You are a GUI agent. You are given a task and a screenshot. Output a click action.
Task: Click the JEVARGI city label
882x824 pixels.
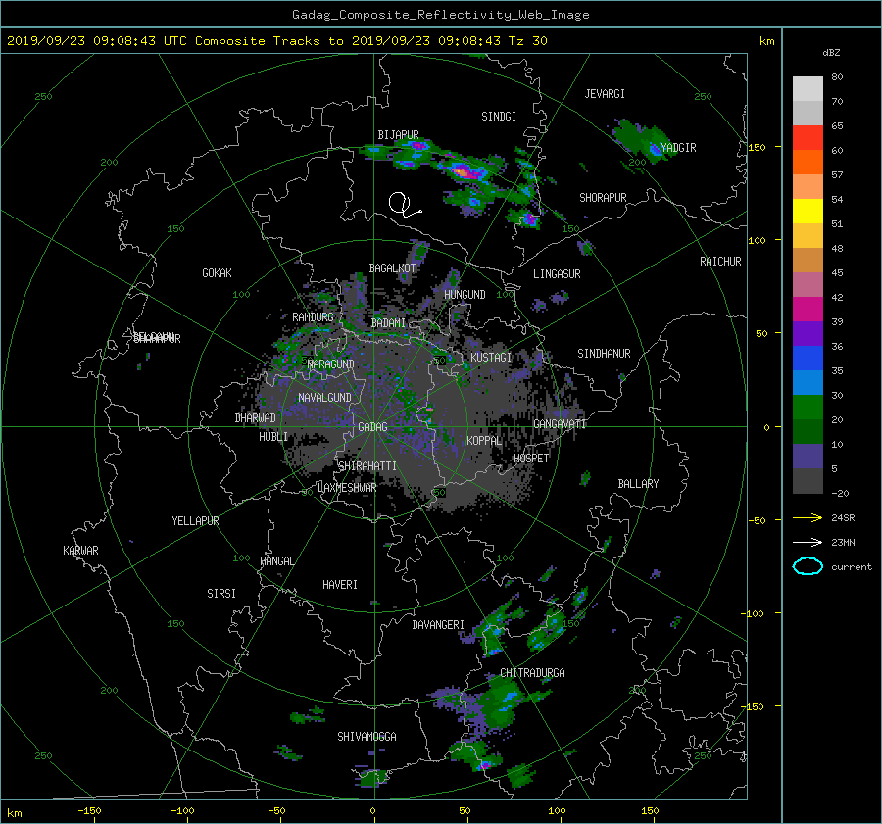click(605, 94)
